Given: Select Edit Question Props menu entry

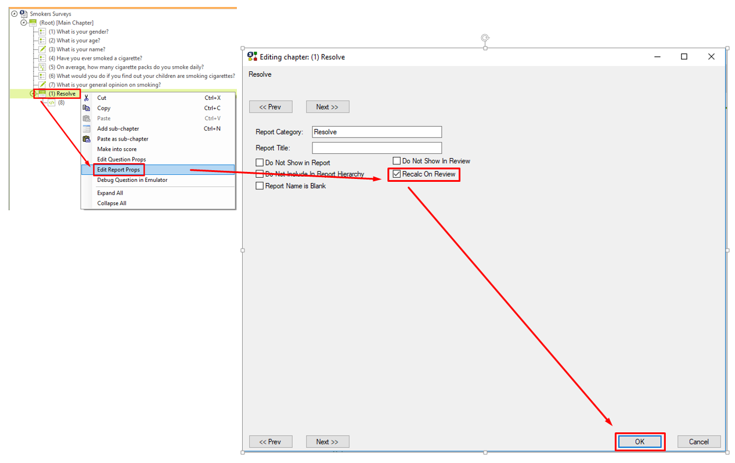Looking at the screenshot, I should (121, 159).
